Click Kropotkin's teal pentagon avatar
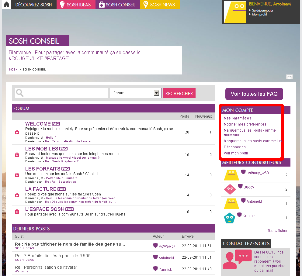Screen dimensions: 302x276 coord(230,218)
